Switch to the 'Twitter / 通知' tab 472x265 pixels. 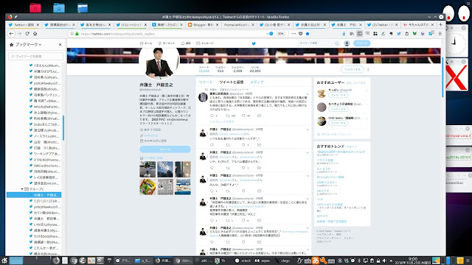click(24, 24)
